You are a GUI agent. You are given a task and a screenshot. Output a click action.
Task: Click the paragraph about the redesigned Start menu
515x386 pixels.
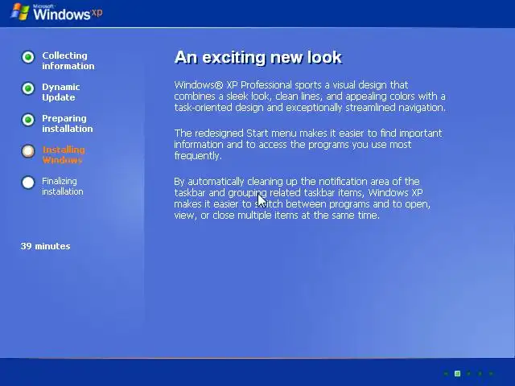point(308,145)
